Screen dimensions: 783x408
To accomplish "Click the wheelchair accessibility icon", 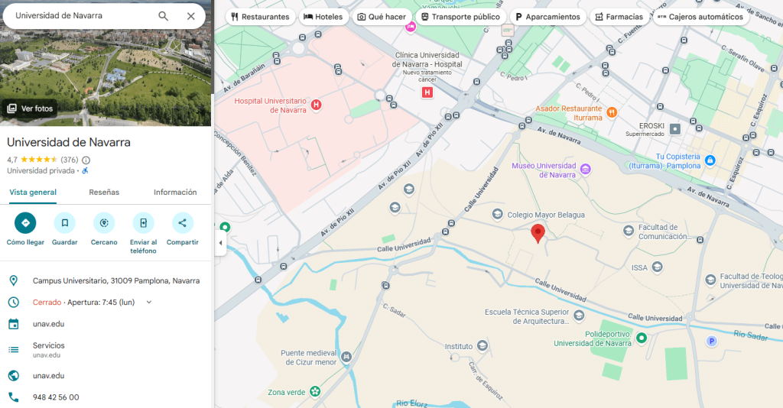I will (85, 170).
